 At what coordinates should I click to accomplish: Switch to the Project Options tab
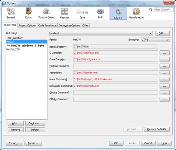27,26
